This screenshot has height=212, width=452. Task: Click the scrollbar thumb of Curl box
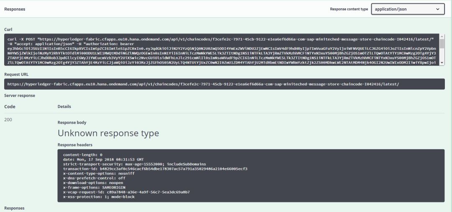[442, 43]
